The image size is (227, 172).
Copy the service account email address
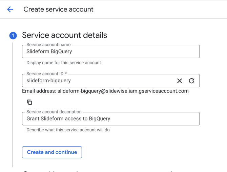(x=29, y=102)
